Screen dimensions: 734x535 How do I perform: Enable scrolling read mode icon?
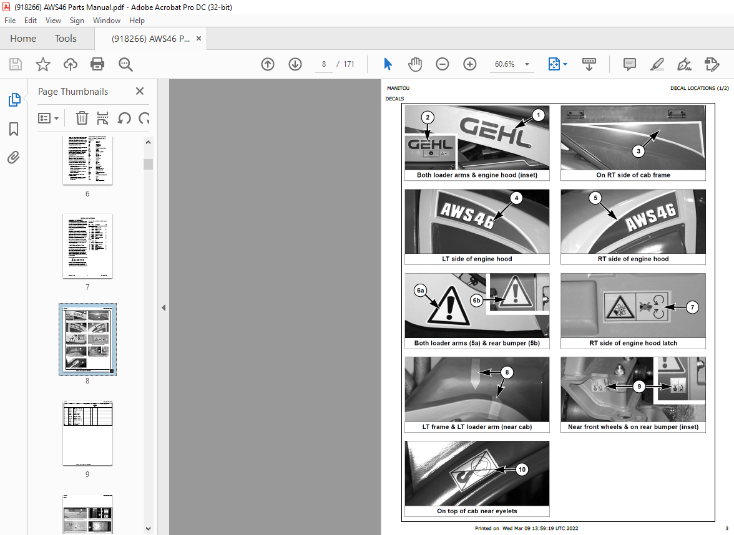click(x=589, y=64)
